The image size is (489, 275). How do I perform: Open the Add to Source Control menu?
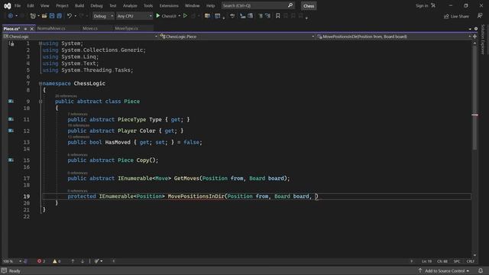click(444, 270)
